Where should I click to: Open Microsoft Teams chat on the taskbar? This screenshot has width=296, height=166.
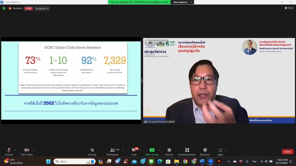[x=117, y=161]
